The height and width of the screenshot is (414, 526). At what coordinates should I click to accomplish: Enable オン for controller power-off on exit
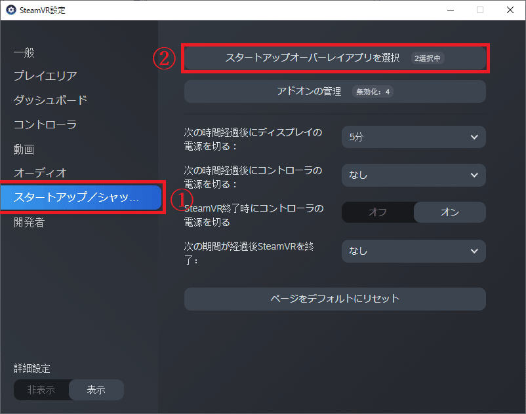coord(449,212)
